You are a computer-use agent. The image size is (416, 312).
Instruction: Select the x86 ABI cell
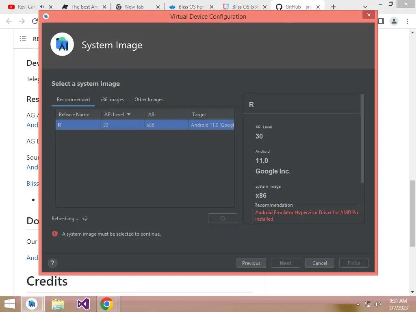pyautogui.click(x=167, y=125)
